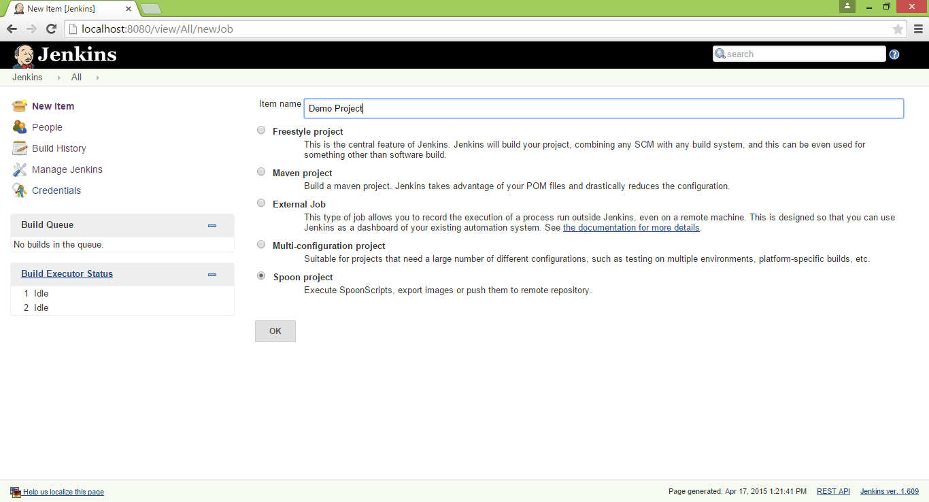Open the Build Executor Status link
The width and height of the screenshot is (929, 502).
(x=67, y=274)
